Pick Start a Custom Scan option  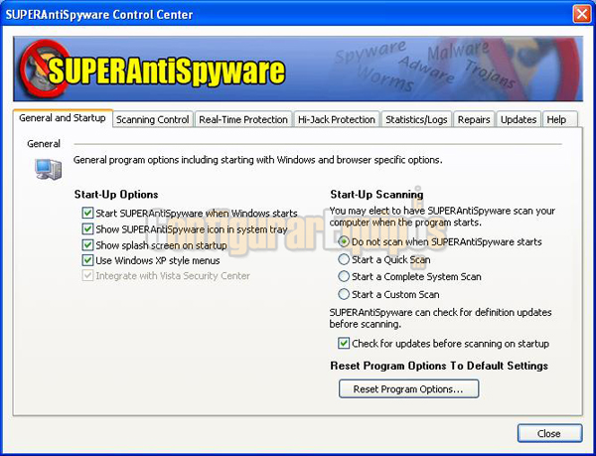coord(344,294)
